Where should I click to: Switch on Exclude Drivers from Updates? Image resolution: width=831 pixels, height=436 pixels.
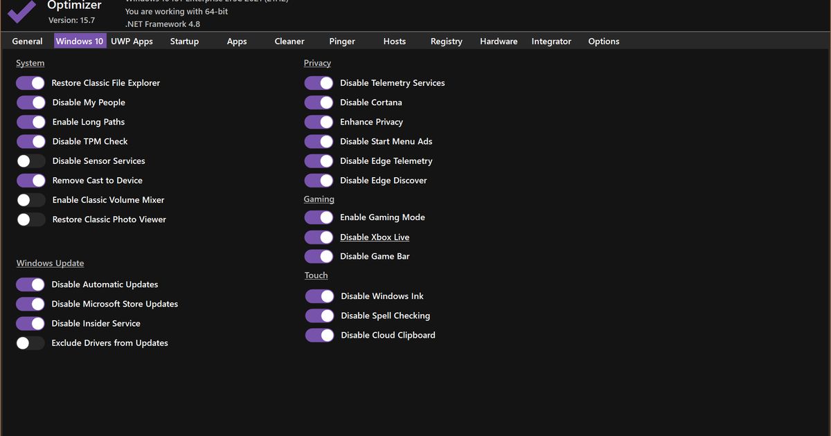[x=31, y=343]
